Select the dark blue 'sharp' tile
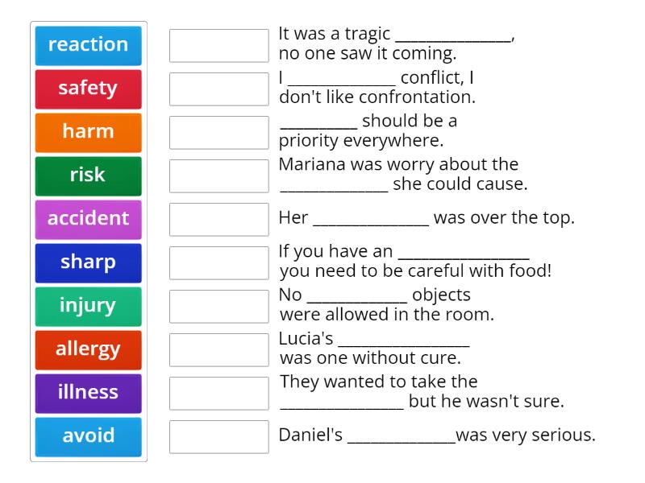Image resolution: width=645 pixels, height=483 pixels. (x=87, y=262)
